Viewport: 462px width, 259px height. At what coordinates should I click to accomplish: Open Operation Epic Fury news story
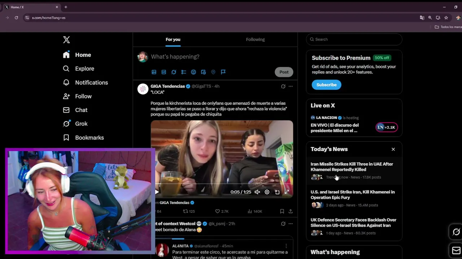tap(354, 199)
